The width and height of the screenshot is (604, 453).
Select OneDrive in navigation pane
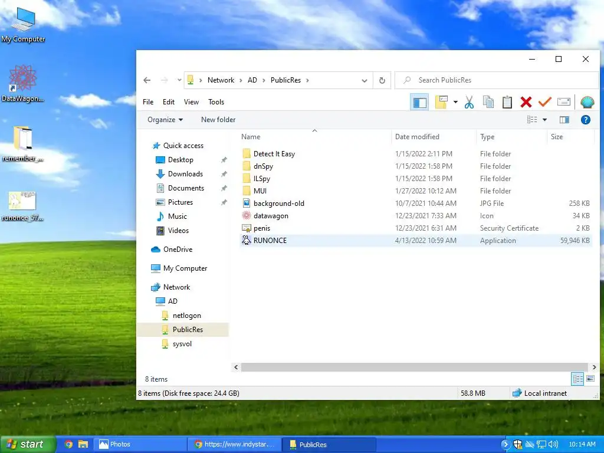point(178,250)
